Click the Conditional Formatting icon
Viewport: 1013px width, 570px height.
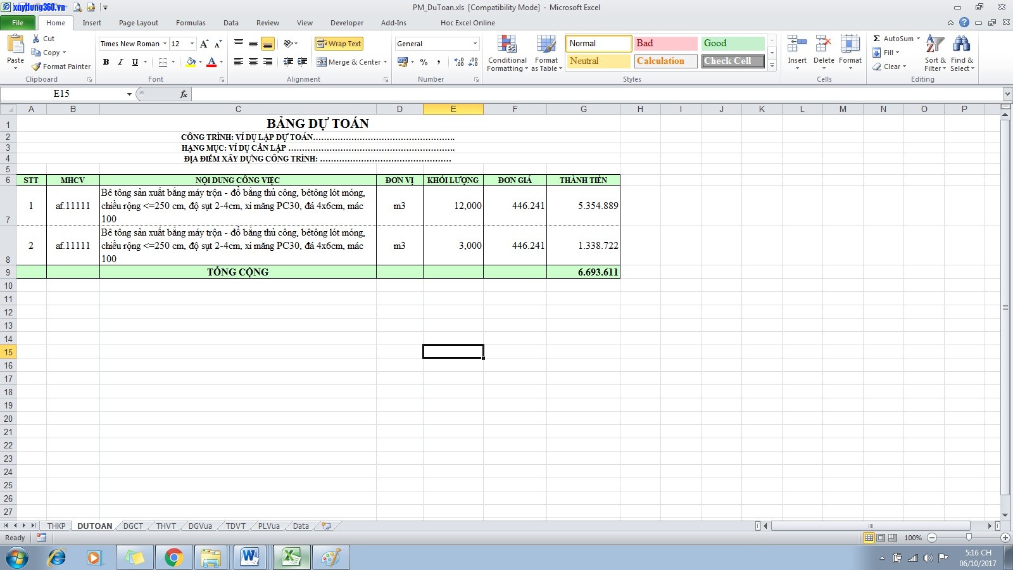click(x=507, y=44)
